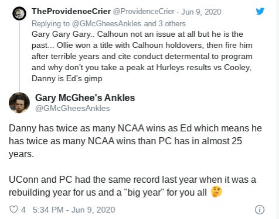
Task: Open the parent tweet text about Calhoun
Action: 142,56
